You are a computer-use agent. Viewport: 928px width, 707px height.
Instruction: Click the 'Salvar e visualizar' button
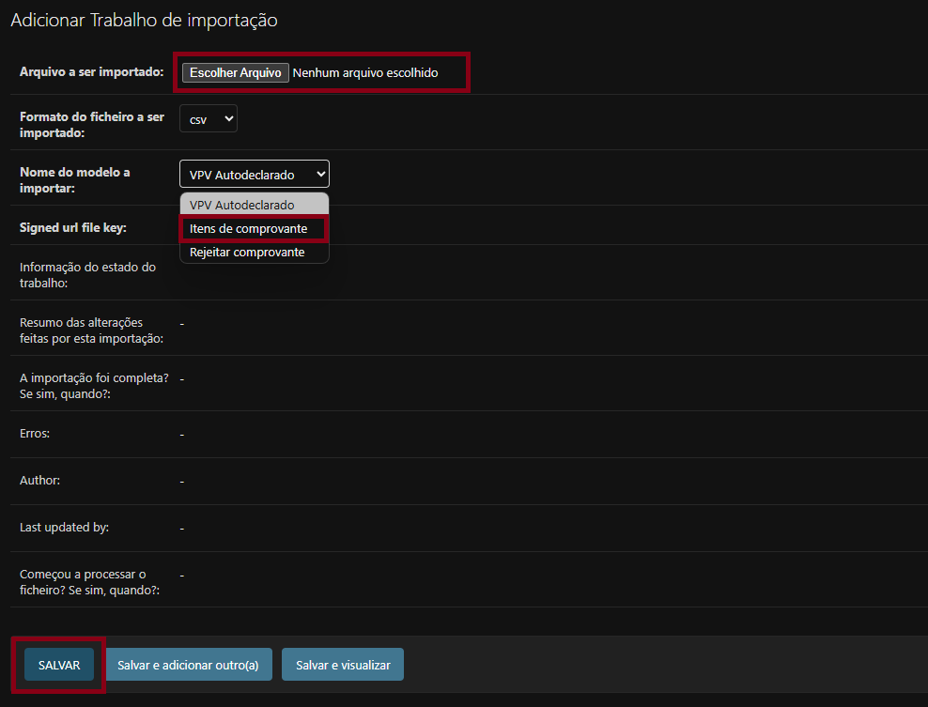(343, 665)
